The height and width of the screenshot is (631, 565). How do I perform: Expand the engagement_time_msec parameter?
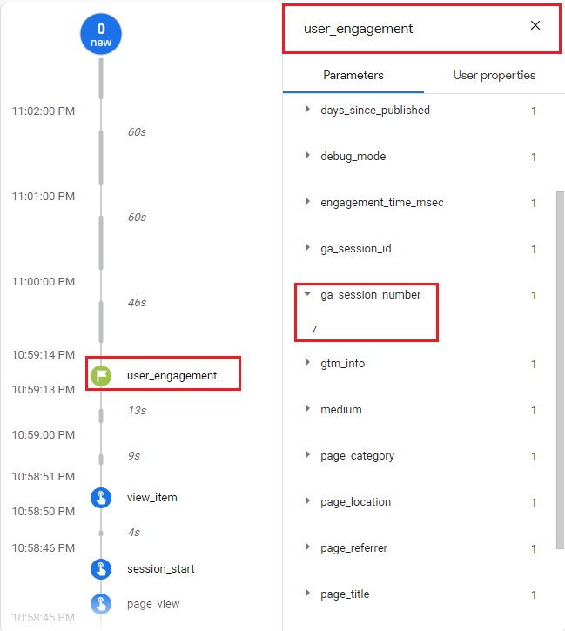(x=308, y=201)
